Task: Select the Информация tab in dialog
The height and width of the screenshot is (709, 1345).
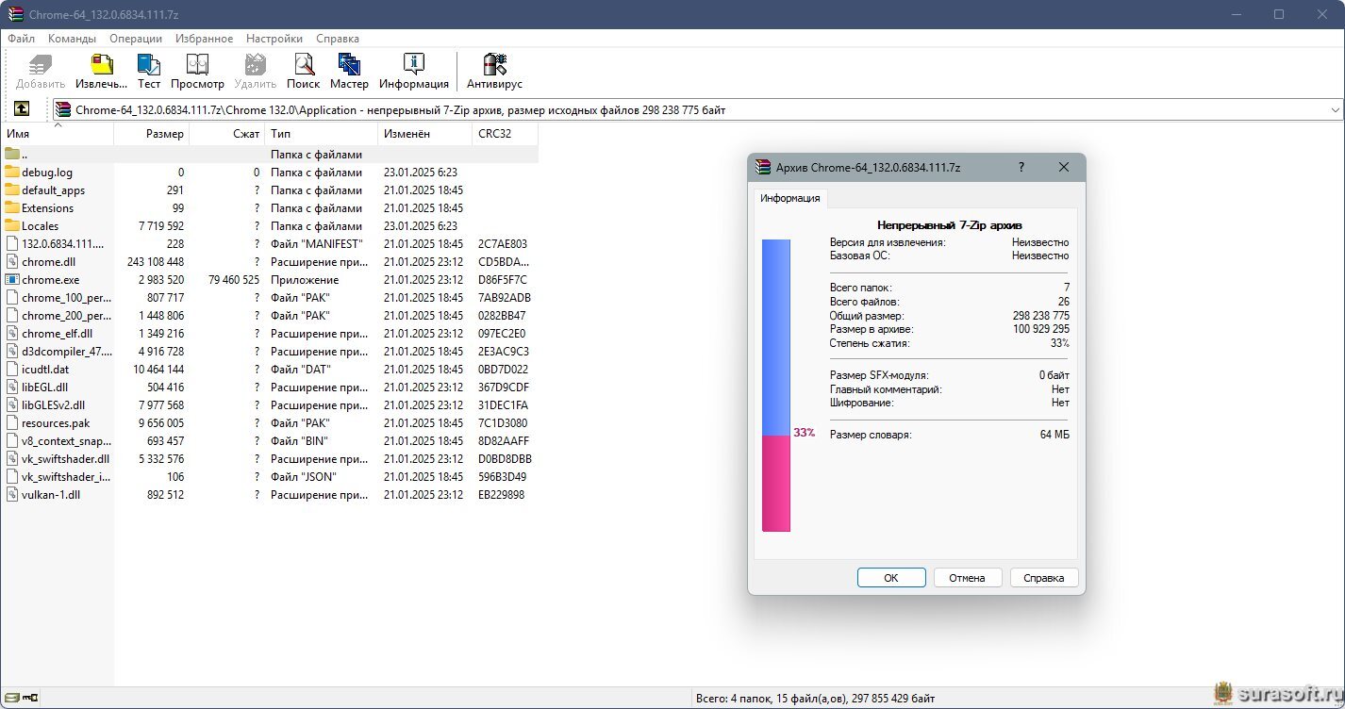Action: [x=790, y=199]
